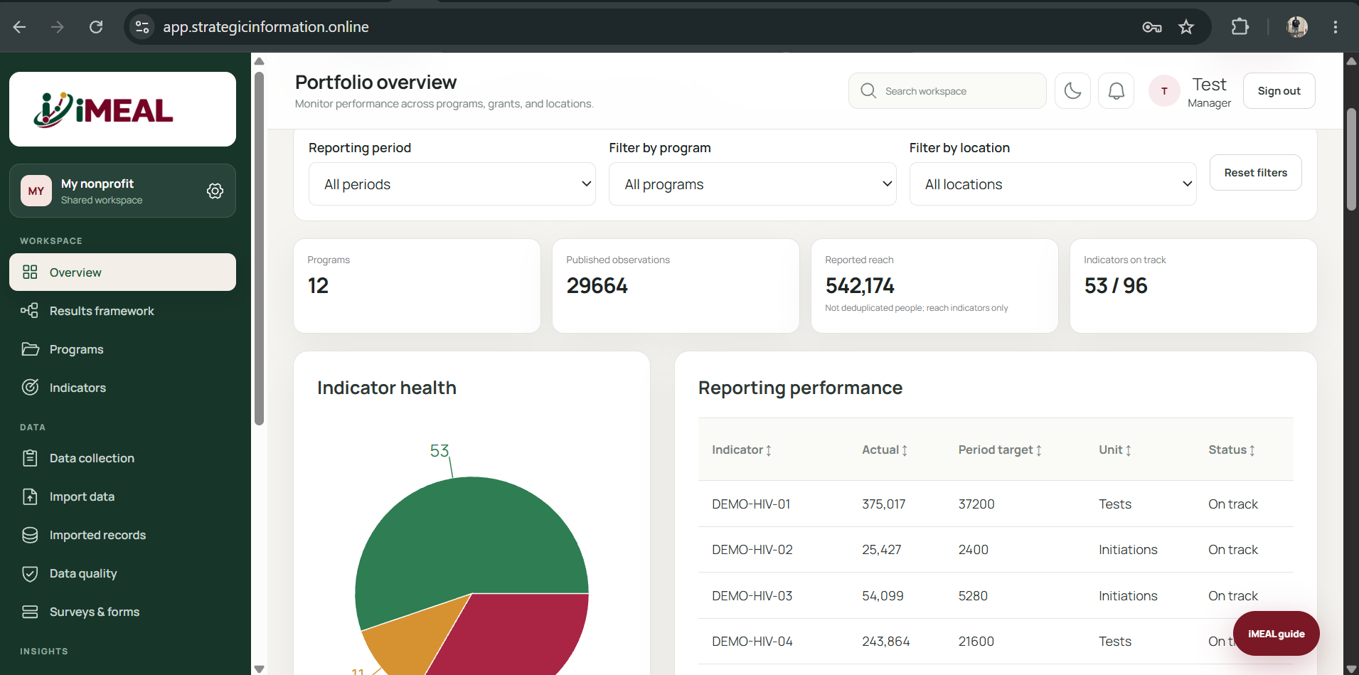Open Filter by program dropdown
Screen dimensions: 1359x675
click(752, 184)
